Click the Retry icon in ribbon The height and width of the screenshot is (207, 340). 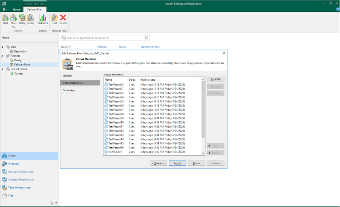click(x=22, y=18)
